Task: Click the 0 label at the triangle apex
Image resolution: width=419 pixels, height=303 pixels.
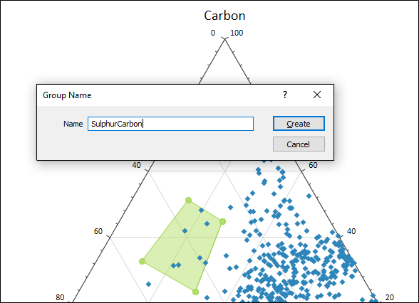Action: 212,33
